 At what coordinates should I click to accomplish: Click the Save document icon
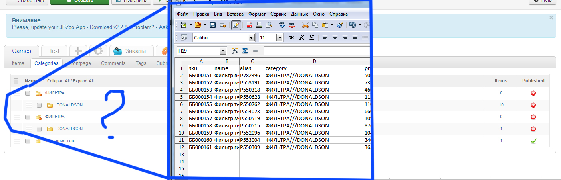213,25
